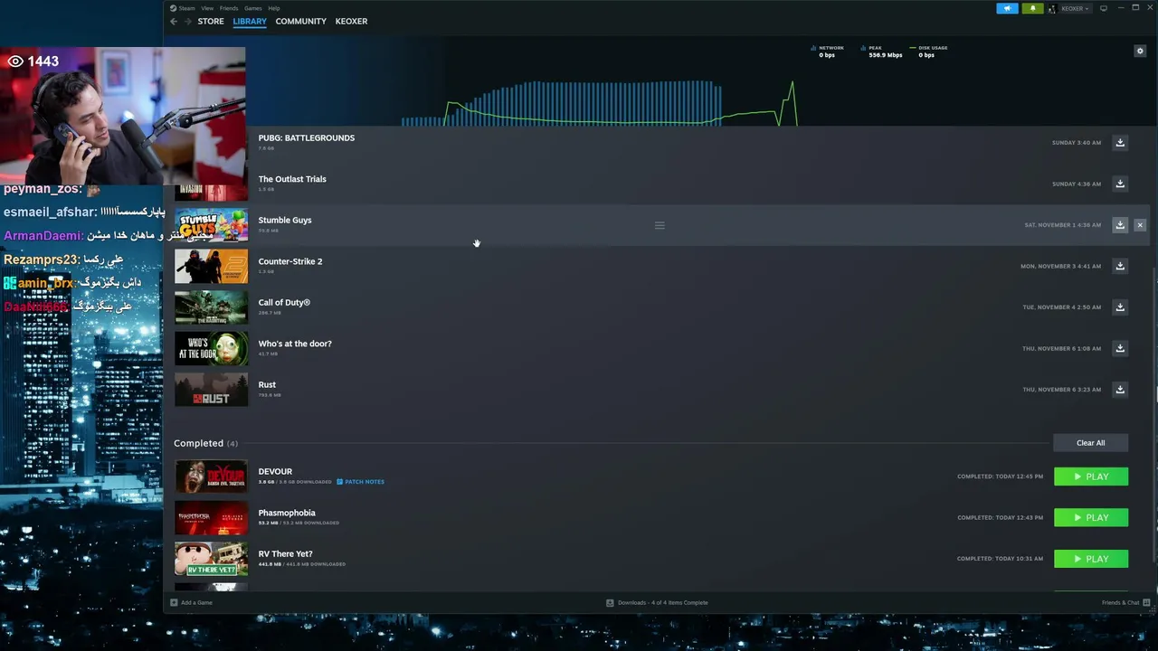1158x651 pixels.
Task: Switch to the LIBRARY tab
Action: (250, 21)
